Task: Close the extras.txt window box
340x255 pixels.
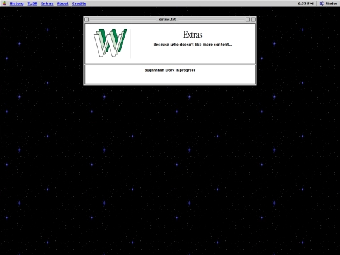Action: click(x=86, y=20)
